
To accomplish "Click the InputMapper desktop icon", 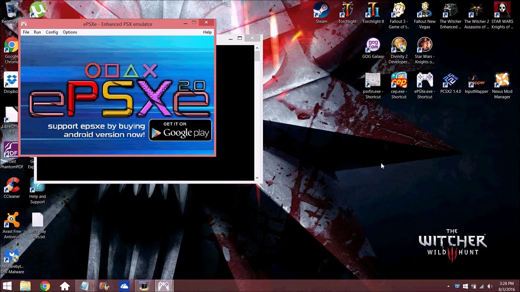I will [x=476, y=83].
